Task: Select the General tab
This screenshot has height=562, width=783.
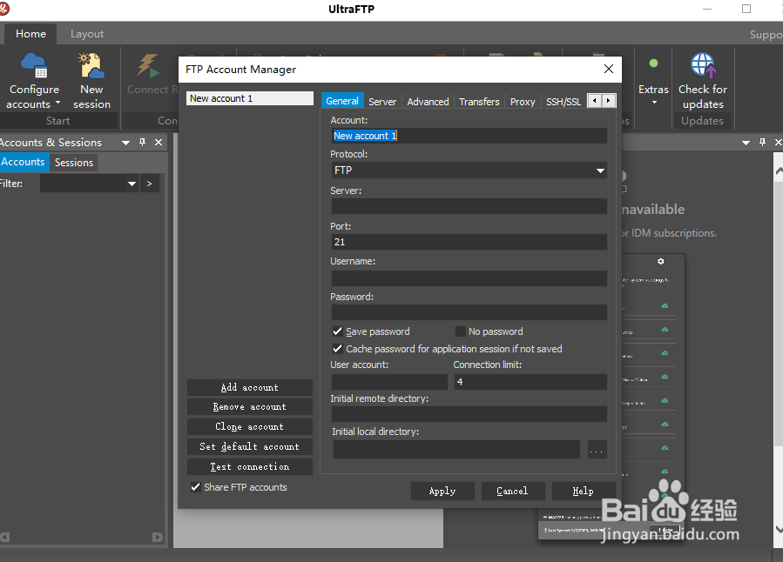Action: pos(342,101)
